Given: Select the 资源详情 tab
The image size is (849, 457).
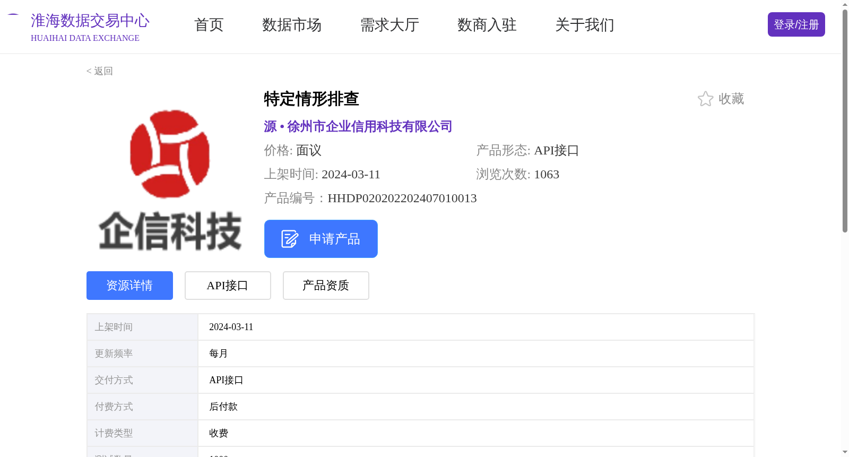Looking at the screenshot, I should (x=129, y=286).
